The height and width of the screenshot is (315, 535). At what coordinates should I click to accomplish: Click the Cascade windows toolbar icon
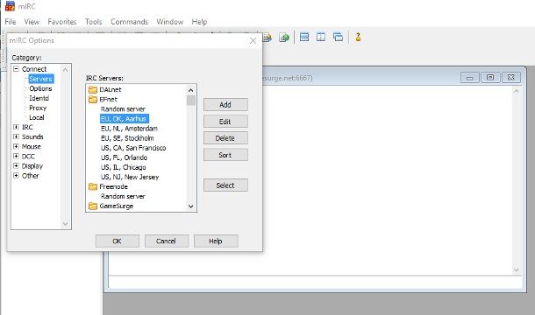[x=338, y=37]
